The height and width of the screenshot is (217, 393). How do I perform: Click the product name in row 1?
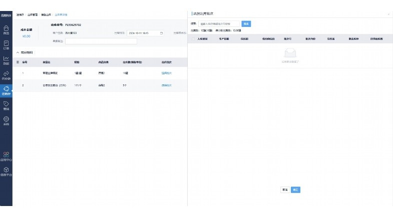point(50,73)
